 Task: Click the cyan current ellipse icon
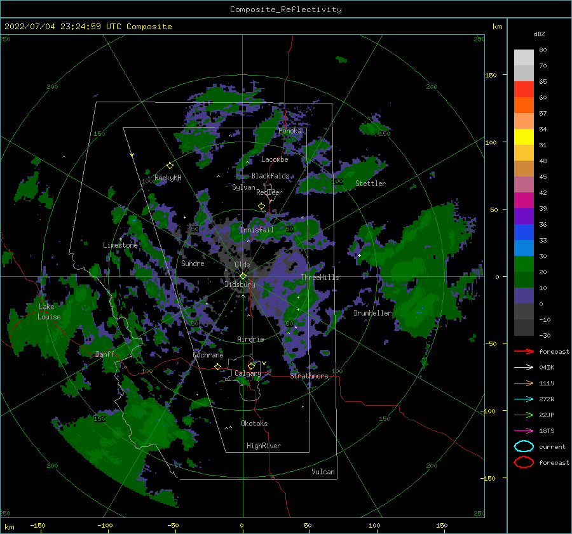coord(524,446)
